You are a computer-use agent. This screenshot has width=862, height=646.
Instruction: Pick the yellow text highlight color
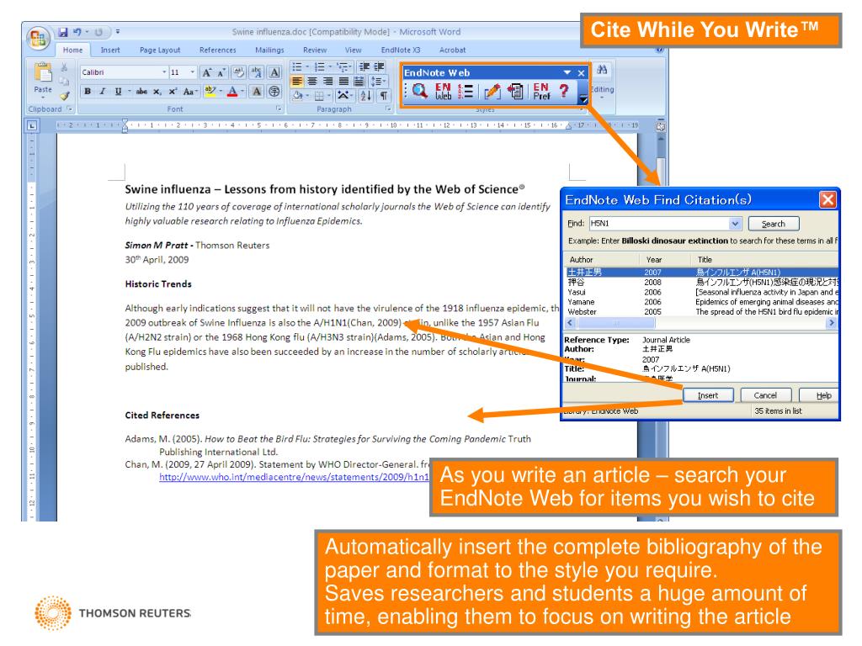(x=209, y=92)
